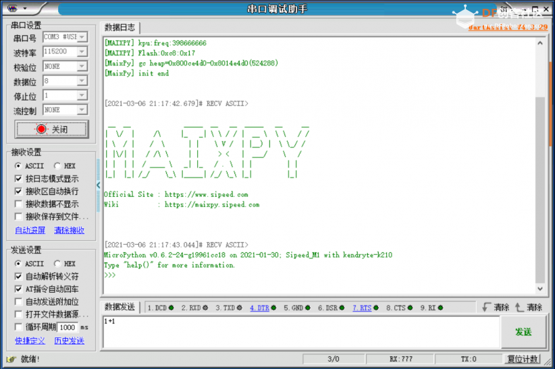
Task: Click the 复位计数 button
Action: pos(523,359)
